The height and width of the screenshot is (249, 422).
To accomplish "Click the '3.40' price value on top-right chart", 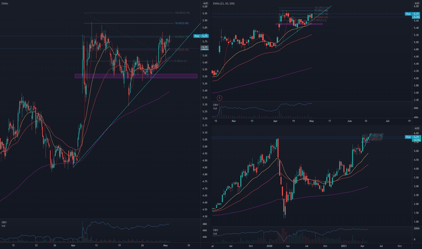I will point(416,100).
